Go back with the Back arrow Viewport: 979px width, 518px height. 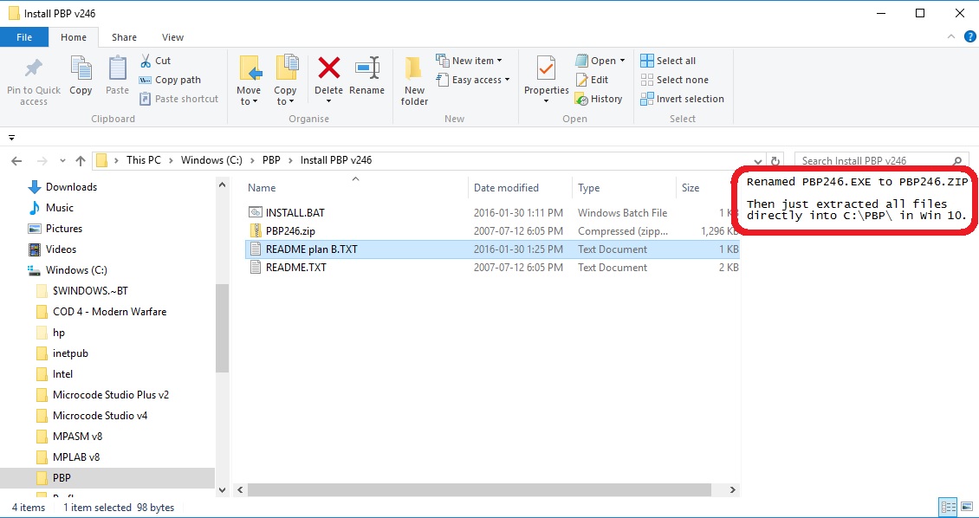tap(16, 161)
